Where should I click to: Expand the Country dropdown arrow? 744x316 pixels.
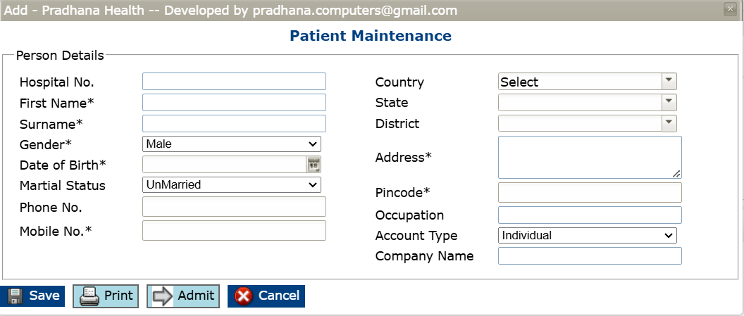[x=669, y=82]
